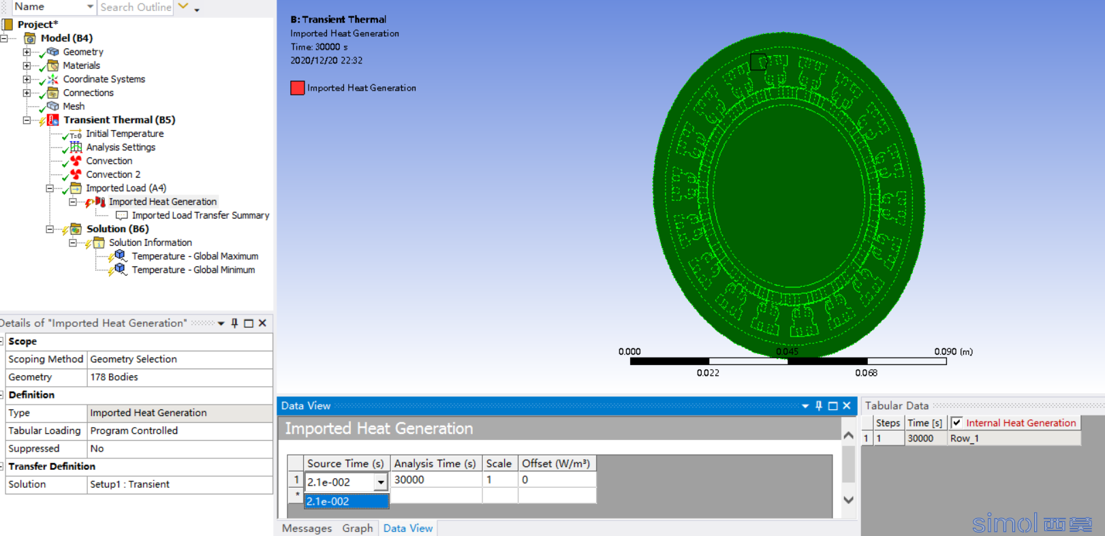The width and height of the screenshot is (1105, 536).
Task: Click the Transient Thermal (B5) icon
Action: click(x=53, y=120)
